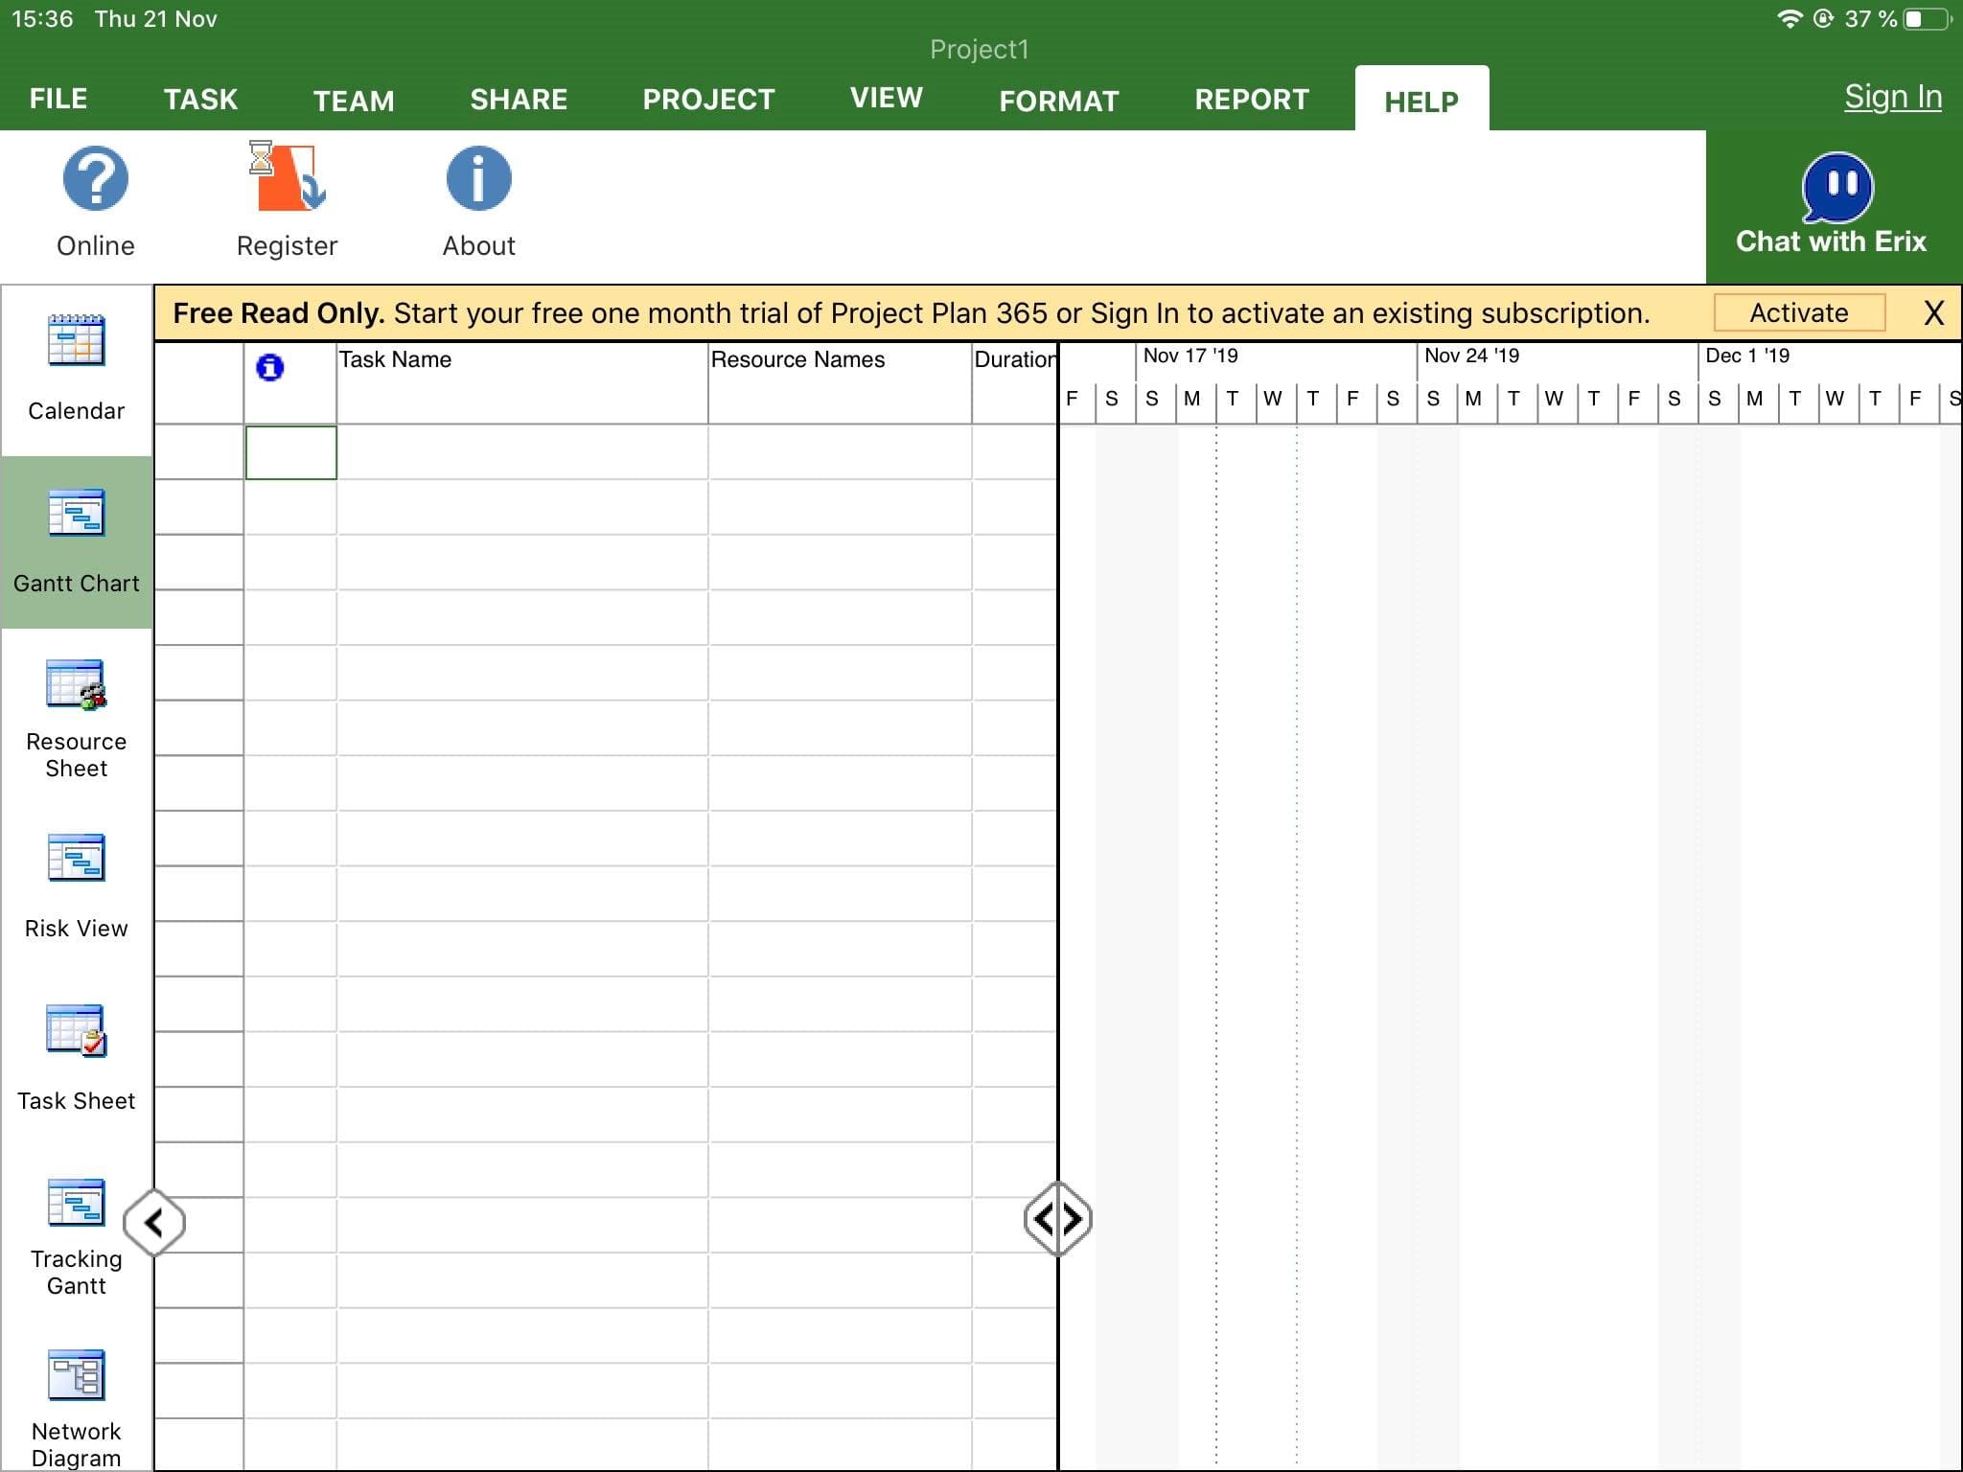
Task: Click the Register icon
Action: pos(287,179)
